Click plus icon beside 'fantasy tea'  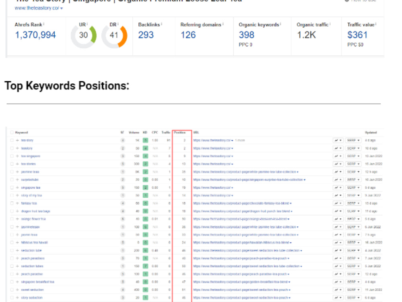click(x=17, y=203)
